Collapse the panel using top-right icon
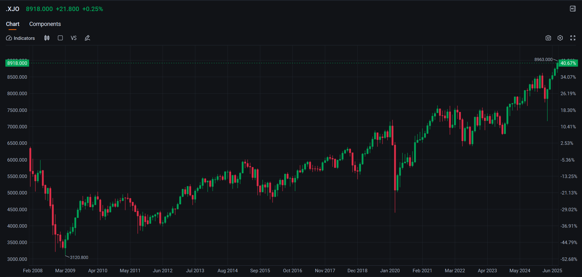 (x=573, y=9)
